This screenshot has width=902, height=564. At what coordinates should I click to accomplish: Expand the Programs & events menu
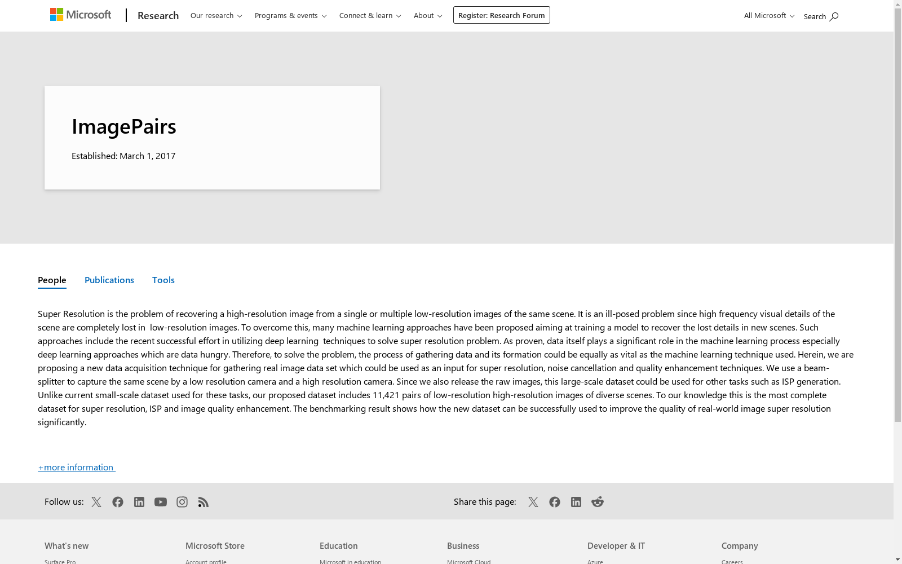point(291,15)
